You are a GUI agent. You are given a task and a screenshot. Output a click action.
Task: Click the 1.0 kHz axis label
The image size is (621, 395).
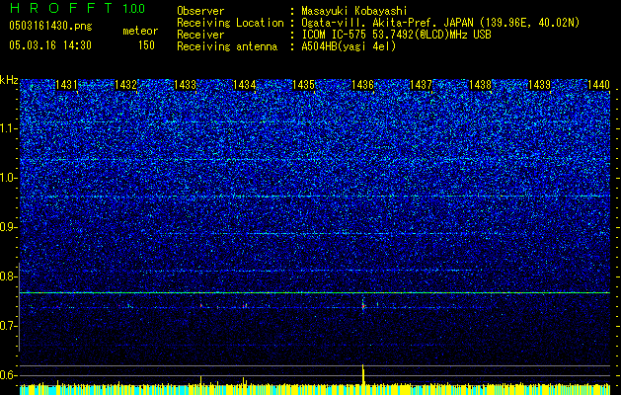click(x=9, y=178)
